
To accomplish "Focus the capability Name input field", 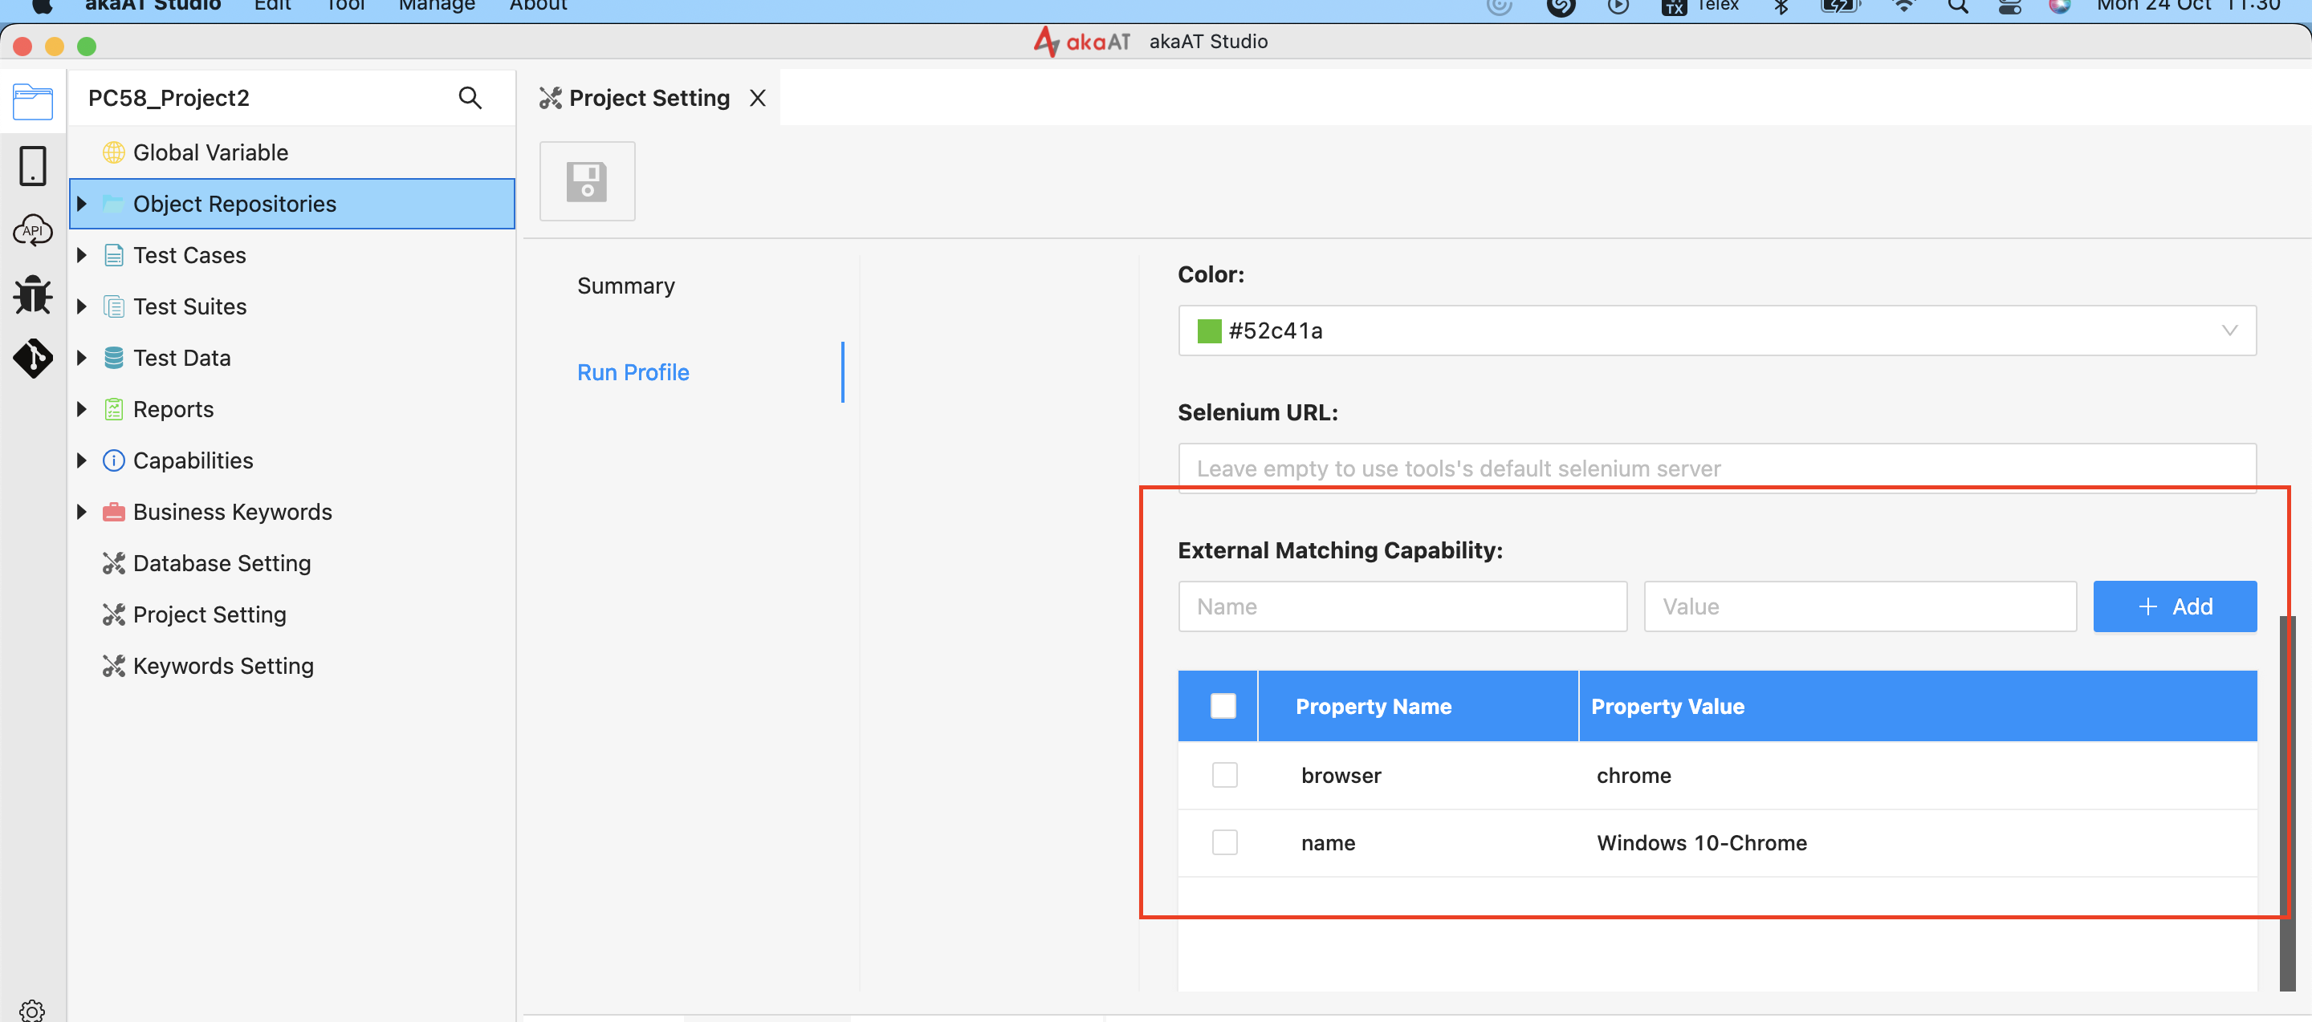I will pos(1402,607).
